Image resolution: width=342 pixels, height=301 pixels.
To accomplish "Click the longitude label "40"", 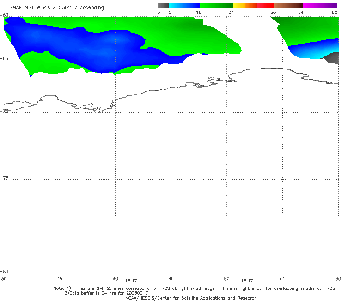I will point(115,278).
